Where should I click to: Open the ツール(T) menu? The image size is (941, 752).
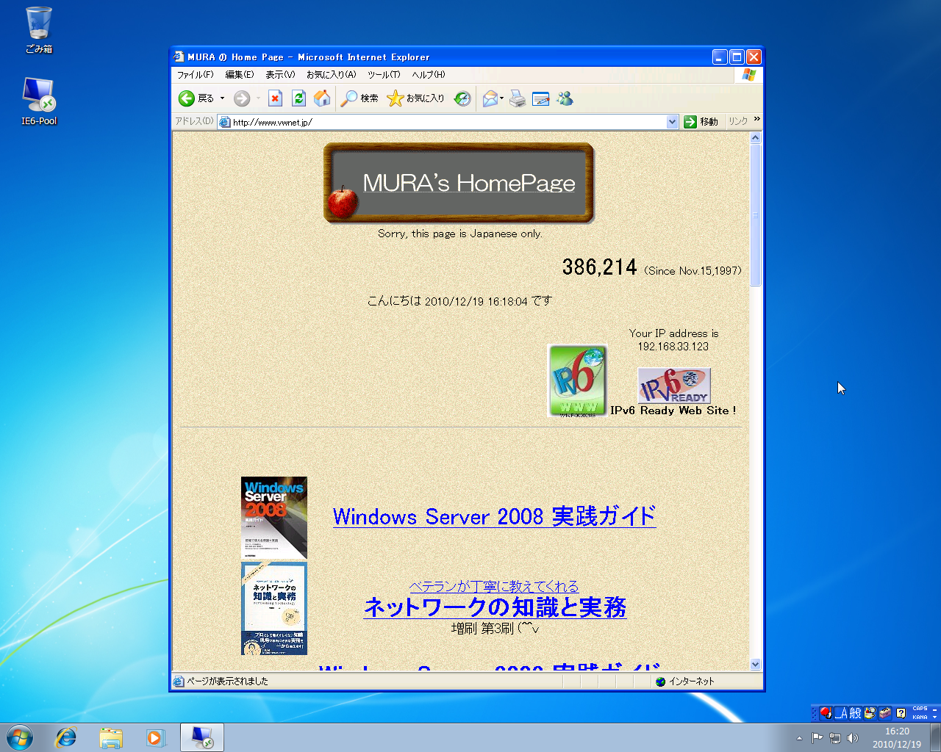click(x=384, y=75)
